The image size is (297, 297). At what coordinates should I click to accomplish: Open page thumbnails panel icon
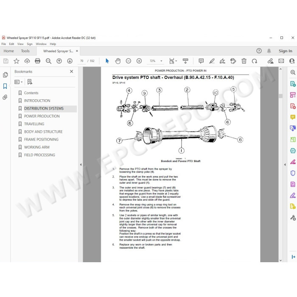[5, 75]
